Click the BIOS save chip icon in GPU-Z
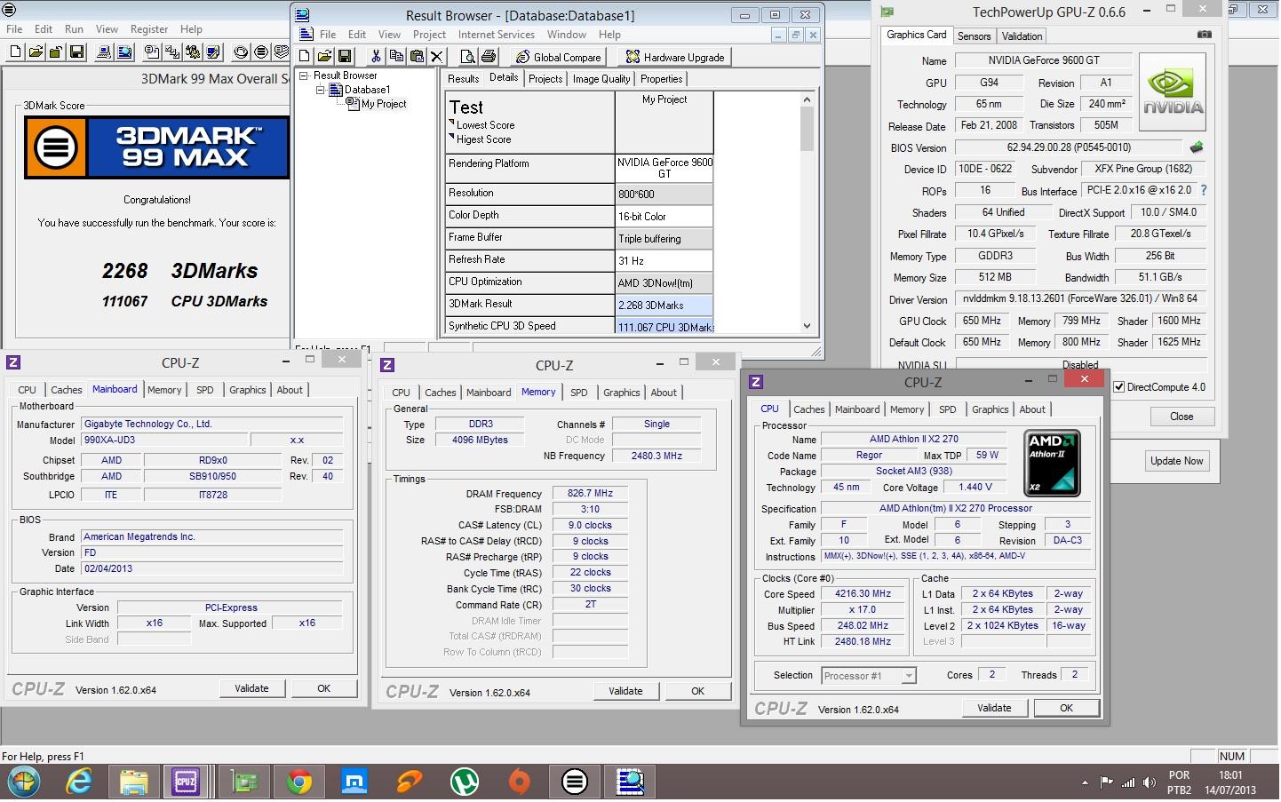 pyautogui.click(x=1197, y=147)
